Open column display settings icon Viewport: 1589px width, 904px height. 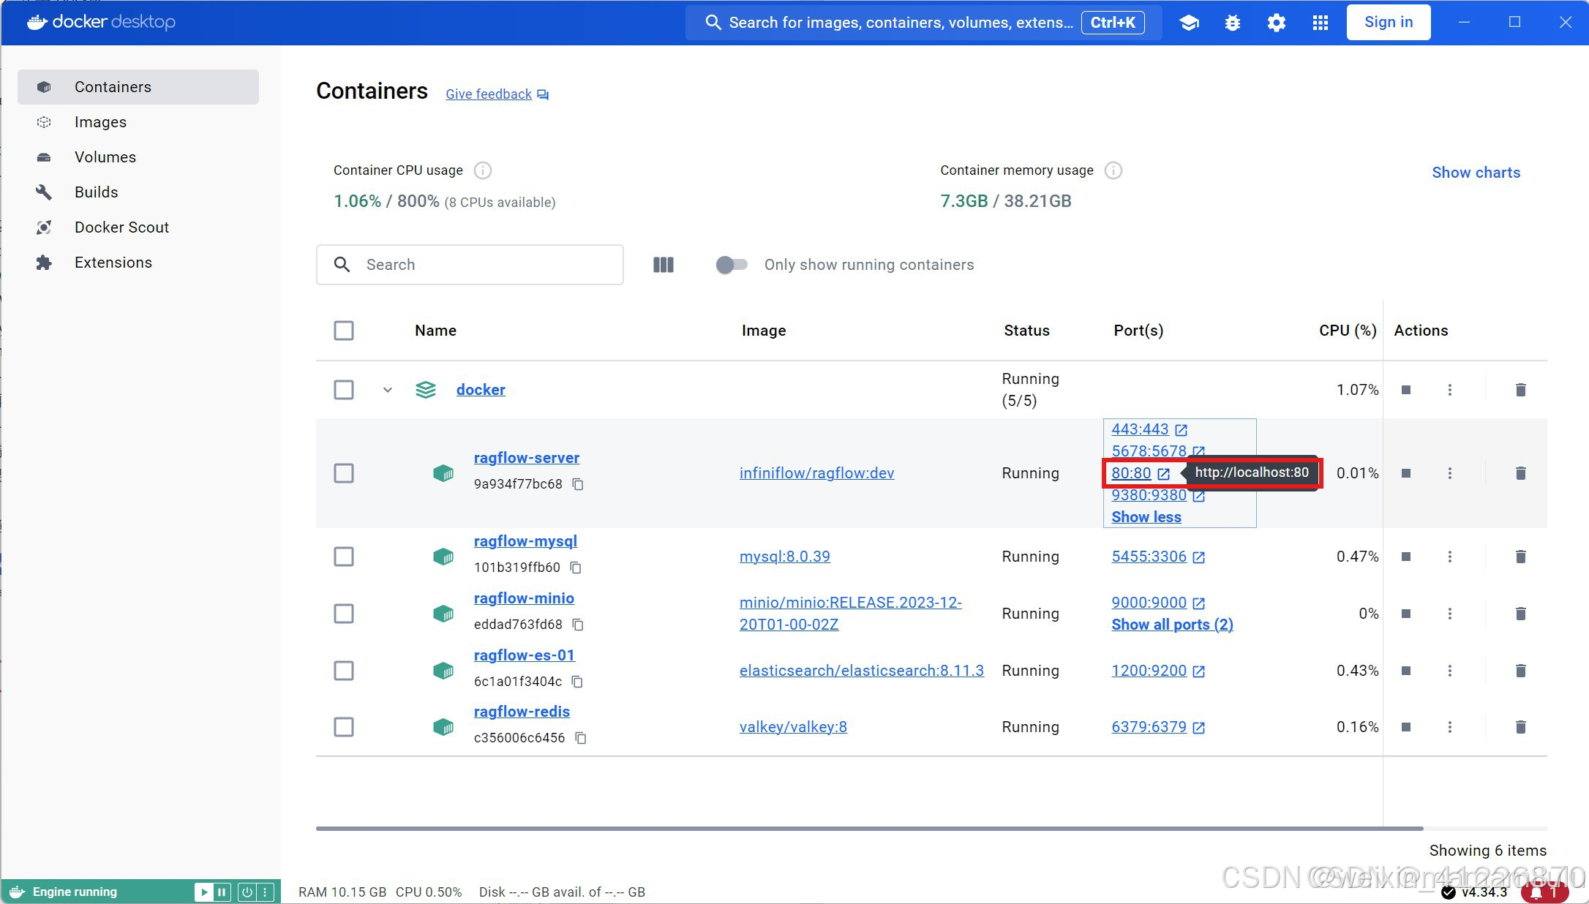[663, 265]
